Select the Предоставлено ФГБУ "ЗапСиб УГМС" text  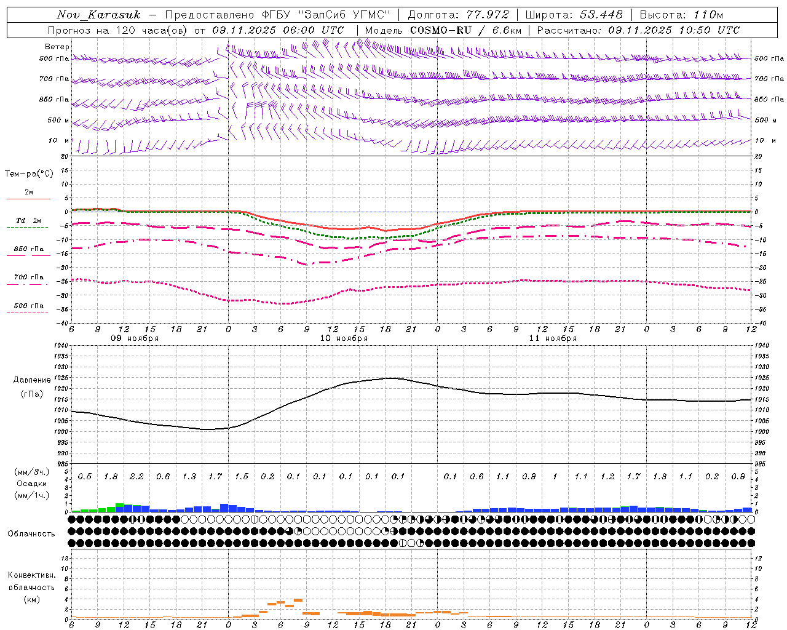pyautogui.click(x=278, y=15)
